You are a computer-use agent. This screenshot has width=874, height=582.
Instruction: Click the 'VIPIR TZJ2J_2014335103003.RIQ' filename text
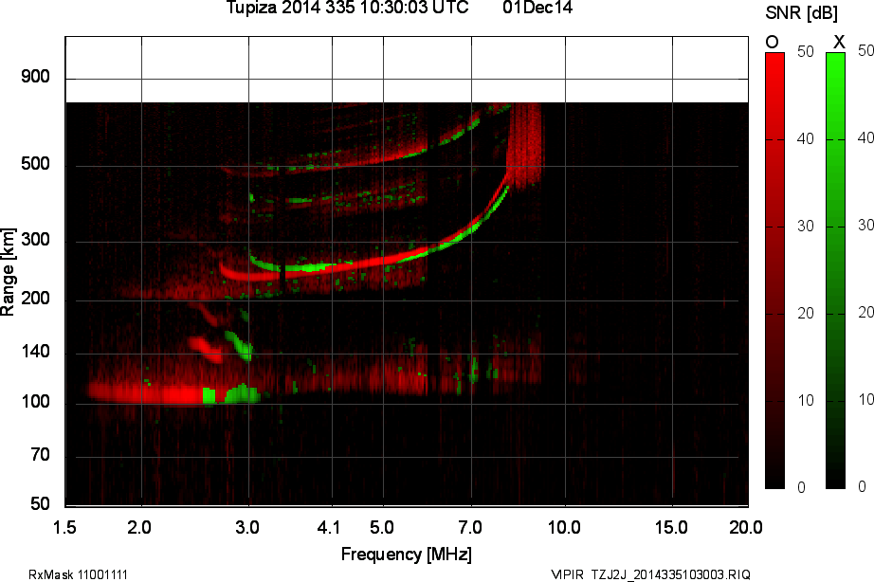[650, 574]
